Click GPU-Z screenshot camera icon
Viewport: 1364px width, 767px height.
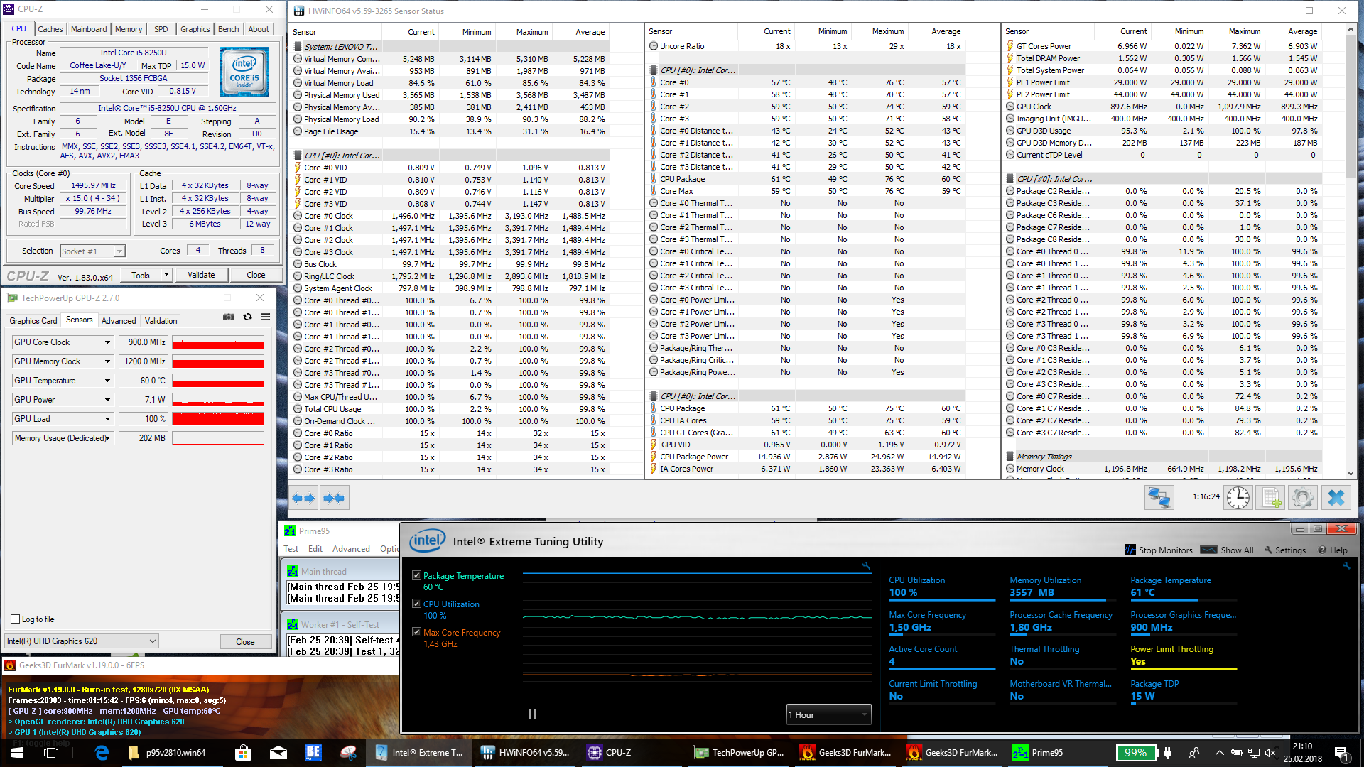[x=229, y=317]
